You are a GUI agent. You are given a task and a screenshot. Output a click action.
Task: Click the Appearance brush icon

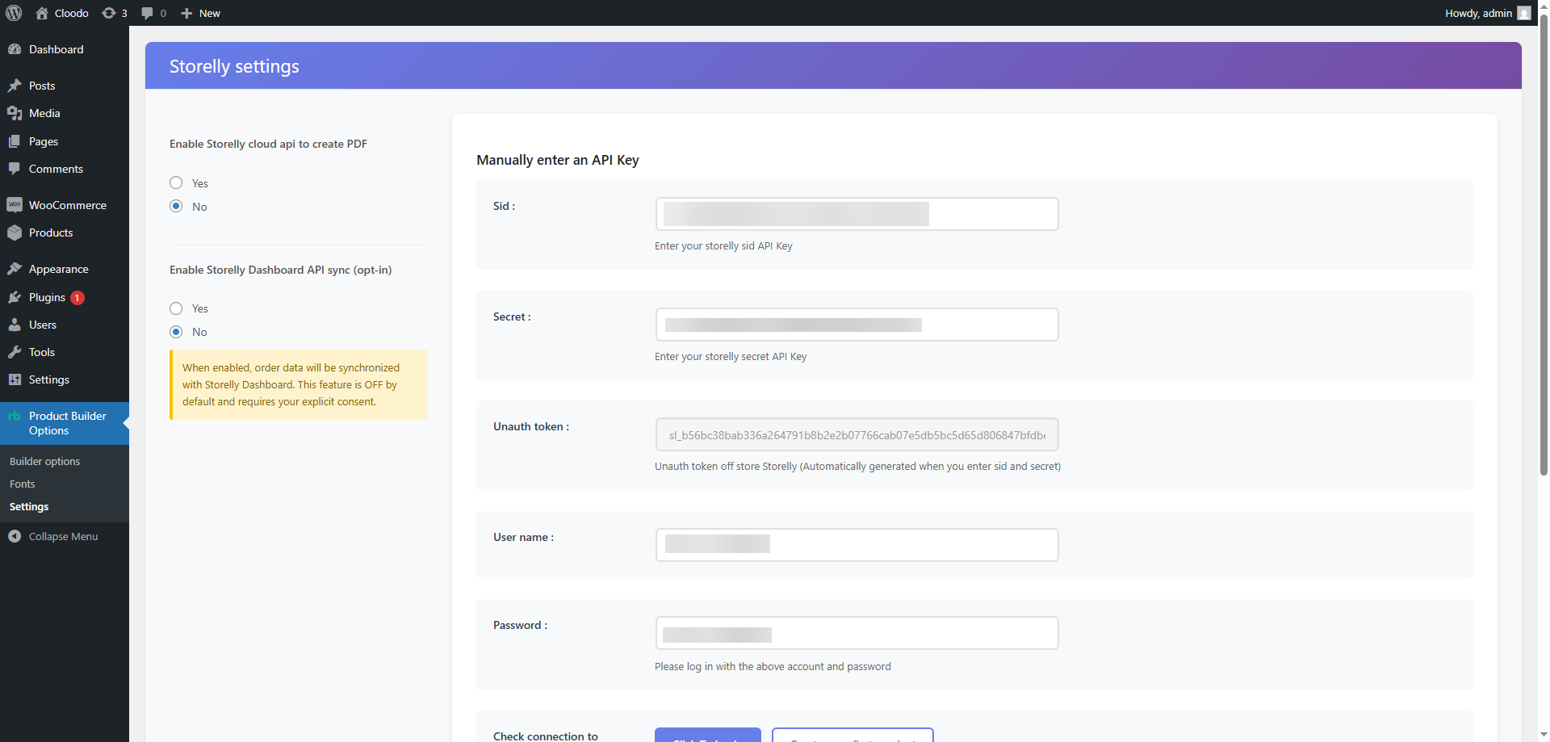15,268
